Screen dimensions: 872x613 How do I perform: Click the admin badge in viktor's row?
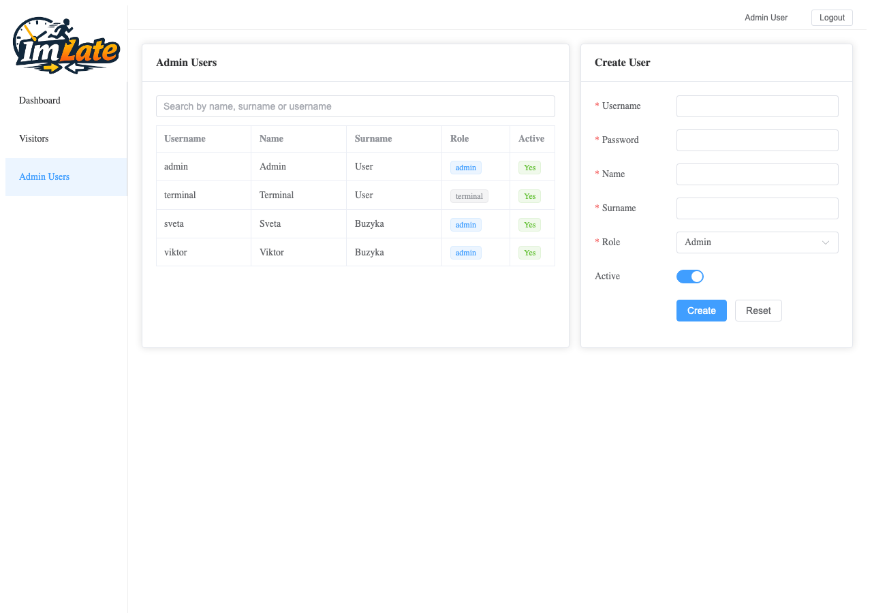tap(465, 253)
